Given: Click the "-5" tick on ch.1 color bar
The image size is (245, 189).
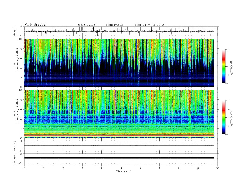Looking at the screenshot, I should coord(228,67).
